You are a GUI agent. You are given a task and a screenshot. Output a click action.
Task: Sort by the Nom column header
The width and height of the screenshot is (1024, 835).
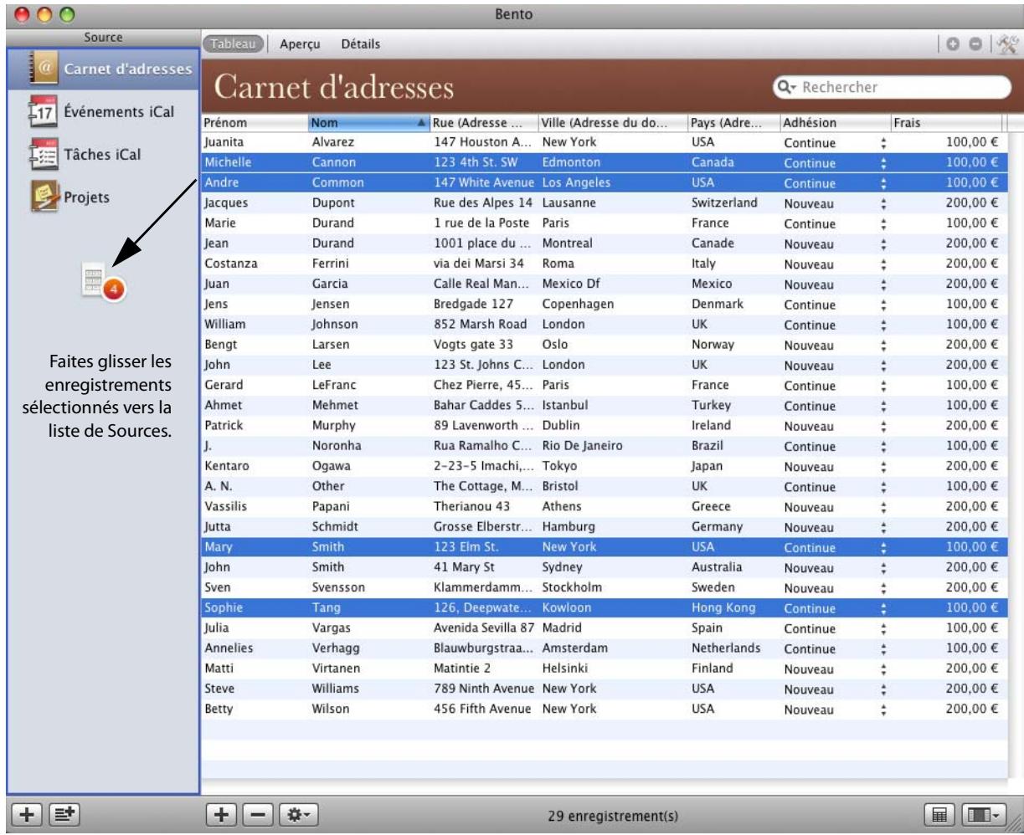tap(368, 123)
